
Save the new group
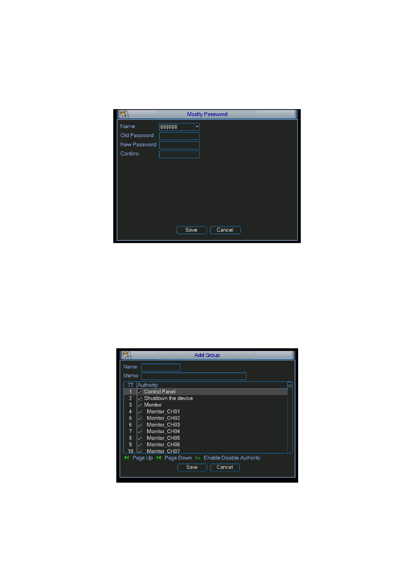[192, 467]
